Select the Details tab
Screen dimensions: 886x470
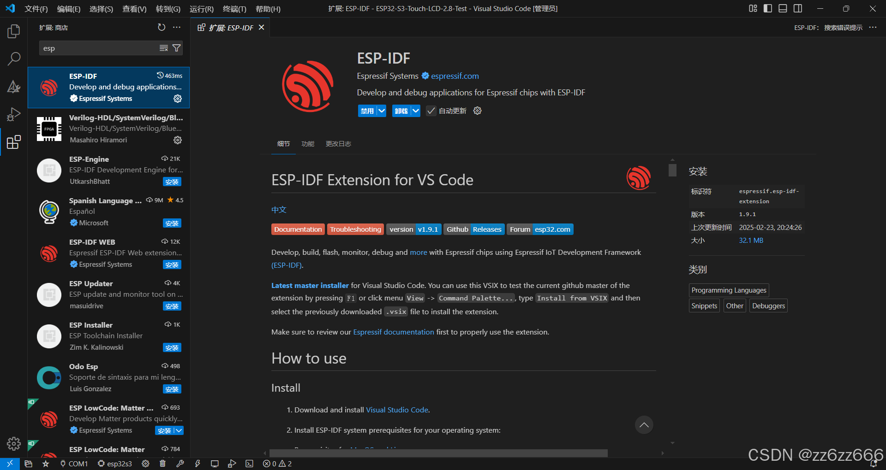[x=283, y=144]
